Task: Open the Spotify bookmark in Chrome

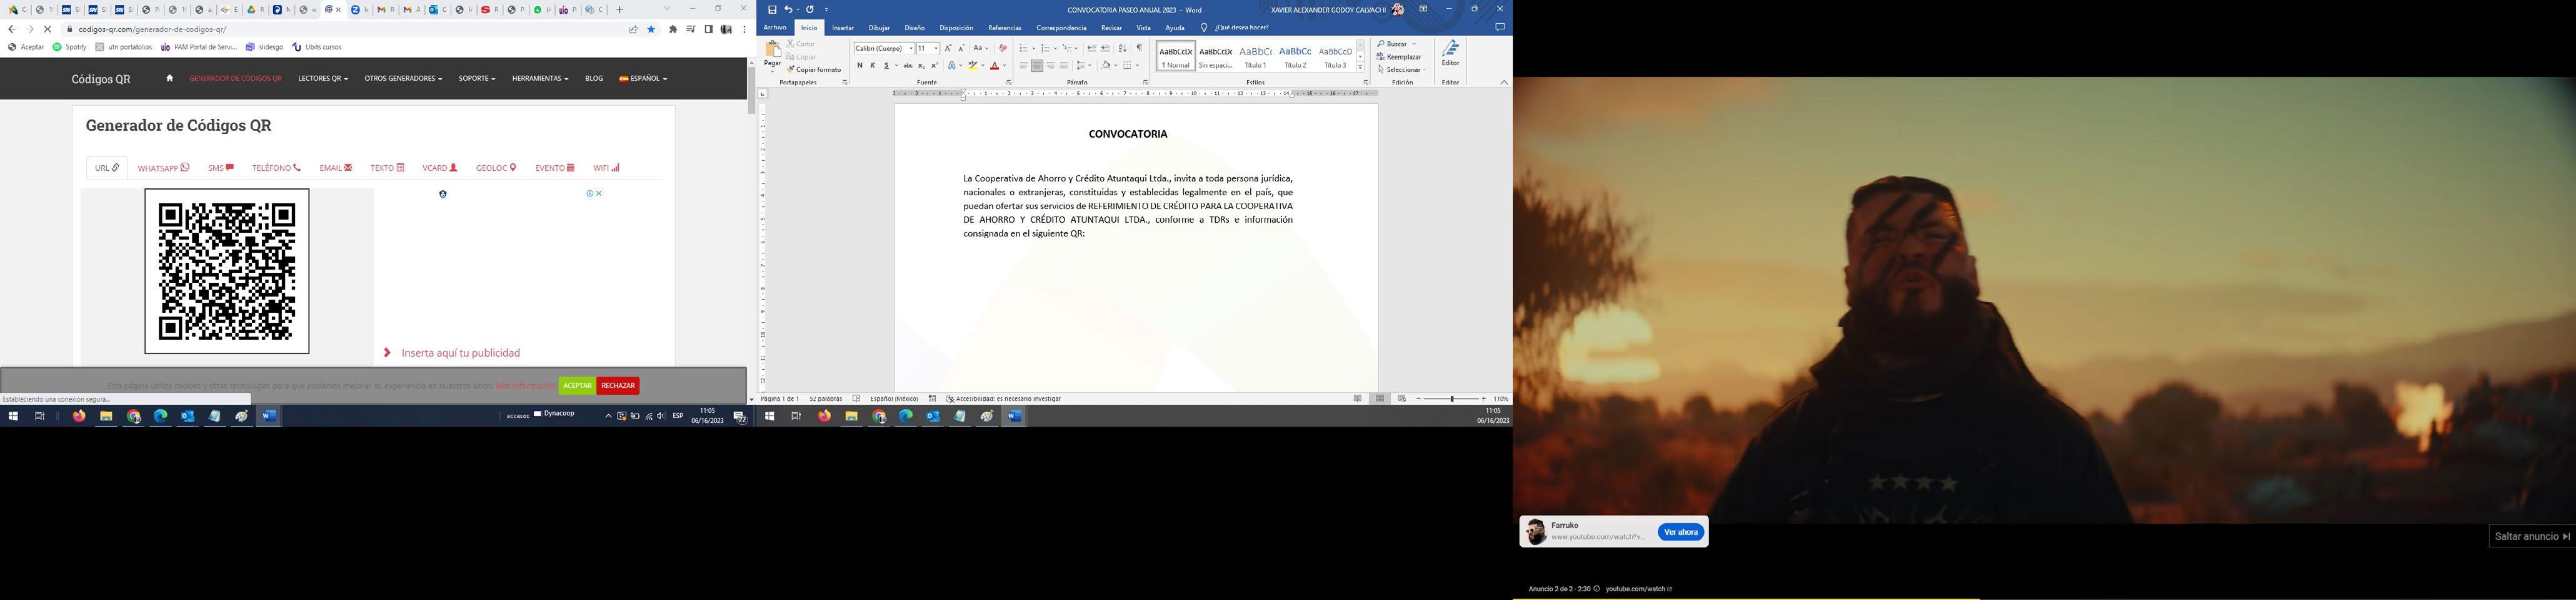Action: [x=70, y=47]
